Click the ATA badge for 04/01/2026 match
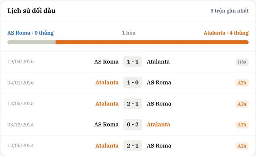 click(x=242, y=83)
